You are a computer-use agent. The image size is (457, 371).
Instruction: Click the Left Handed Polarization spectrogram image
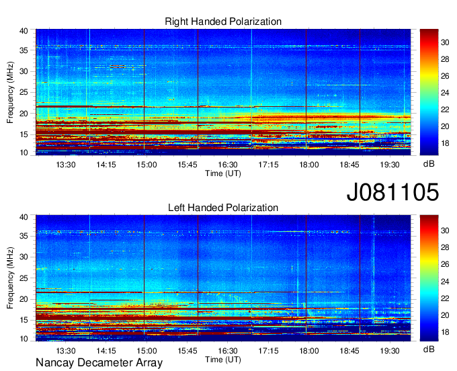click(223, 278)
